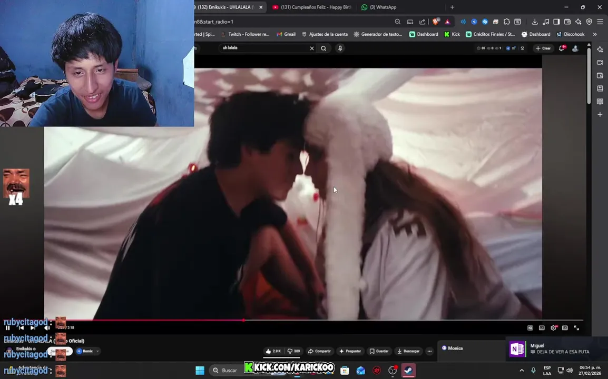
Task: Dislike the video showing 309
Action: click(294, 351)
